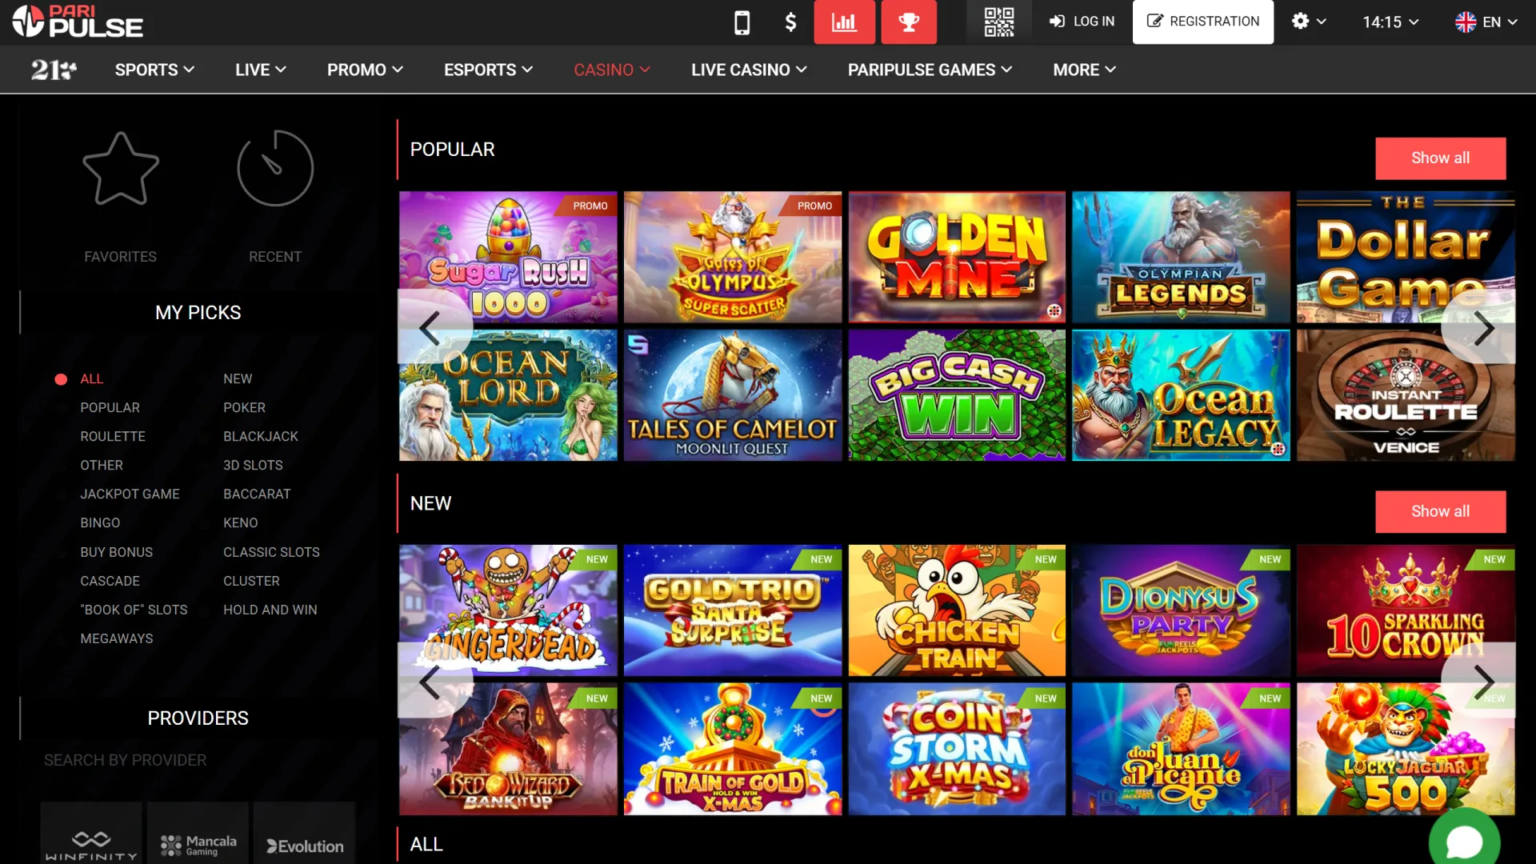Click the dollar payment icon
1536x864 pixels.
[790, 22]
